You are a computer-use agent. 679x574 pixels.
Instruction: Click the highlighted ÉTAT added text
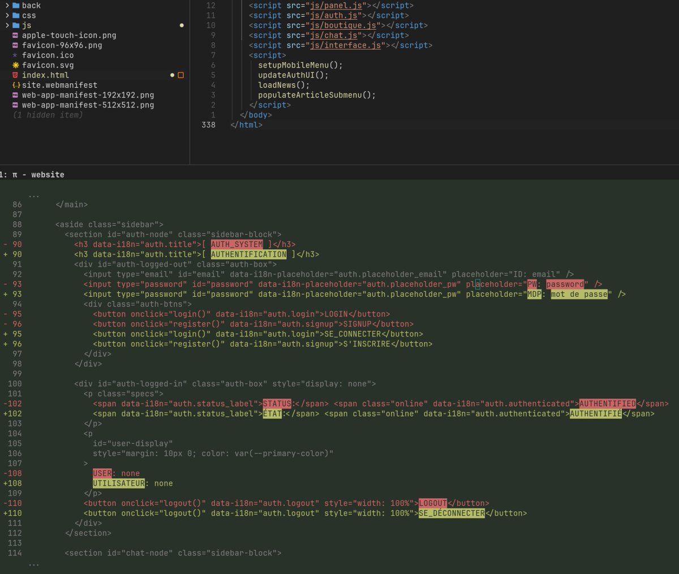pyautogui.click(x=272, y=413)
